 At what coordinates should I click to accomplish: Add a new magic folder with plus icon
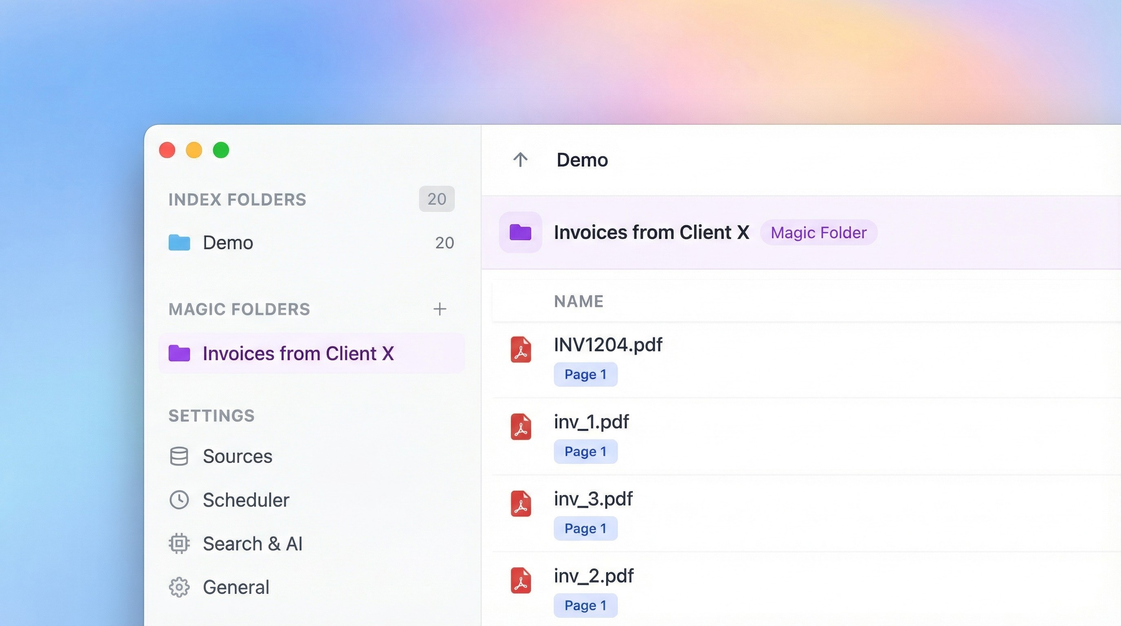point(440,309)
